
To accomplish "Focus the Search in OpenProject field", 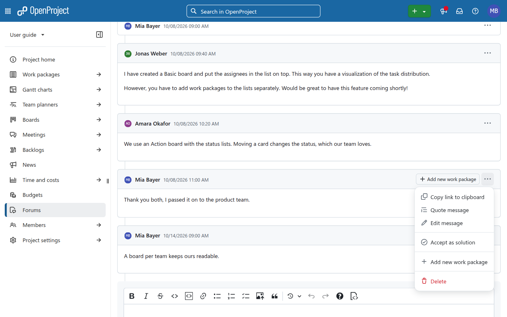I will (253, 11).
